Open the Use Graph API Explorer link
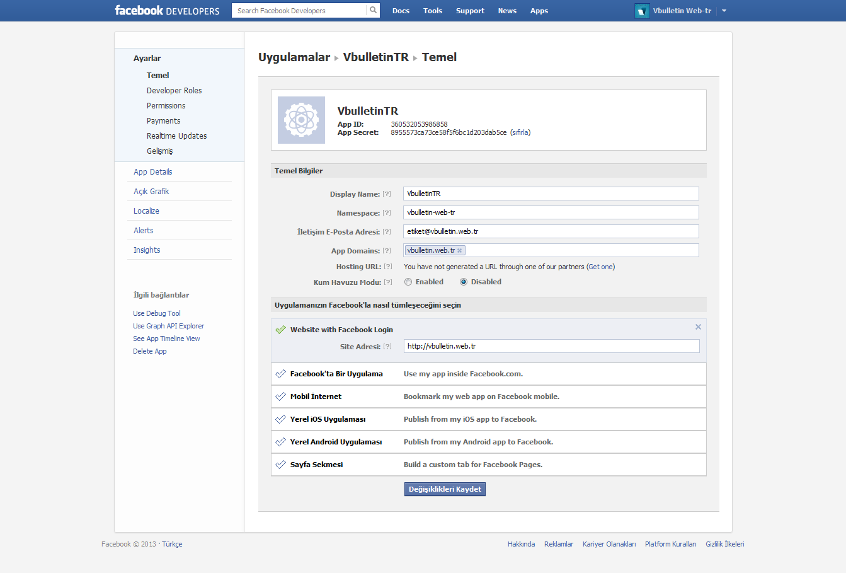846x573 pixels. pyautogui.click(x=168, y=326)
